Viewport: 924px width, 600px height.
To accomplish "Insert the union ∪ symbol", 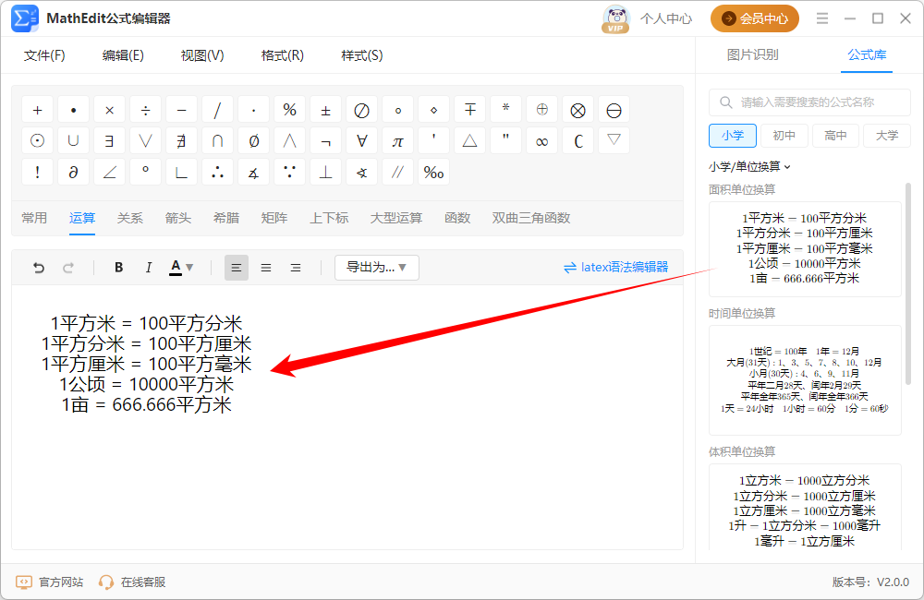I will (x=73, y=140).
